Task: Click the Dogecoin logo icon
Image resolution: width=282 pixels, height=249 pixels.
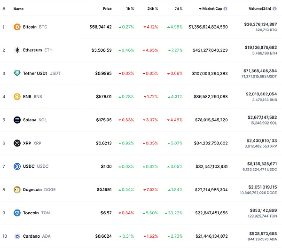Action: [x=17, y=190]
